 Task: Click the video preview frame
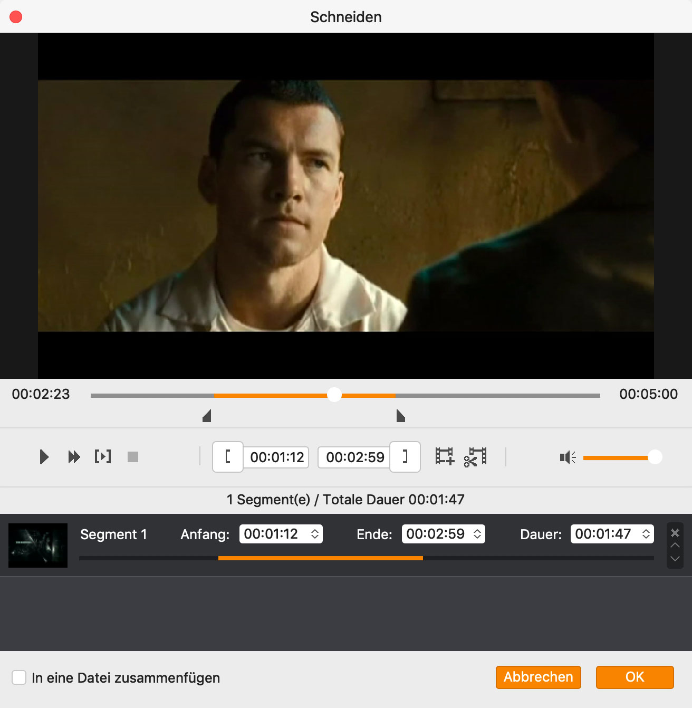click(x=346, y=206)
